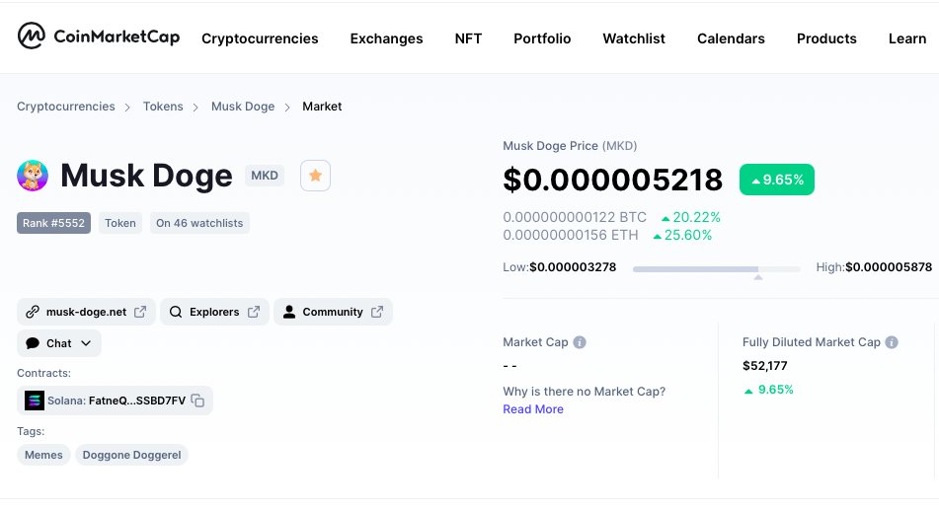The image size is (939, 510).
Task: Click the chat bubble icon
Action: [x=33, y=343]
